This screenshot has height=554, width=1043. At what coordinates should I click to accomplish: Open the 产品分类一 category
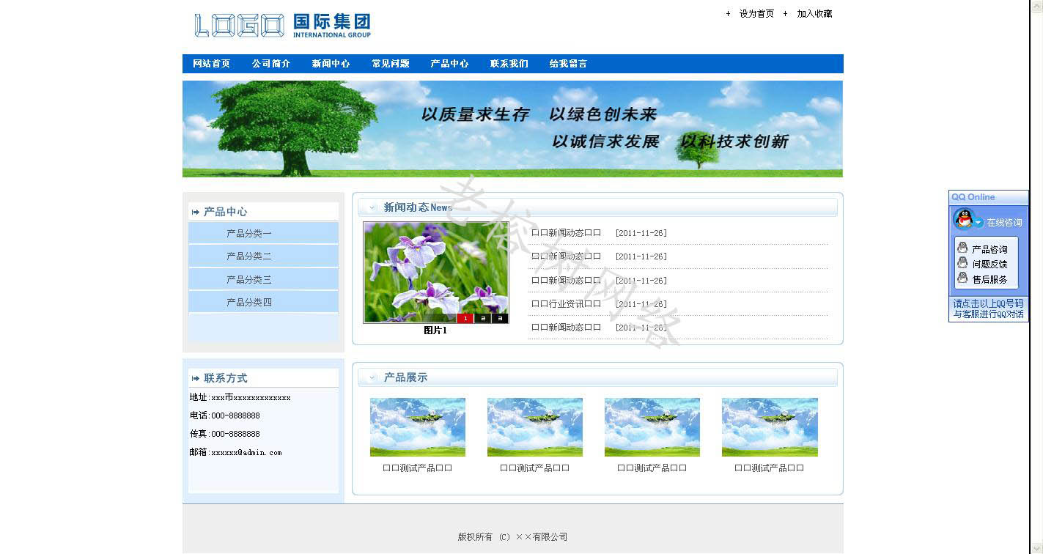pos(263,233)
